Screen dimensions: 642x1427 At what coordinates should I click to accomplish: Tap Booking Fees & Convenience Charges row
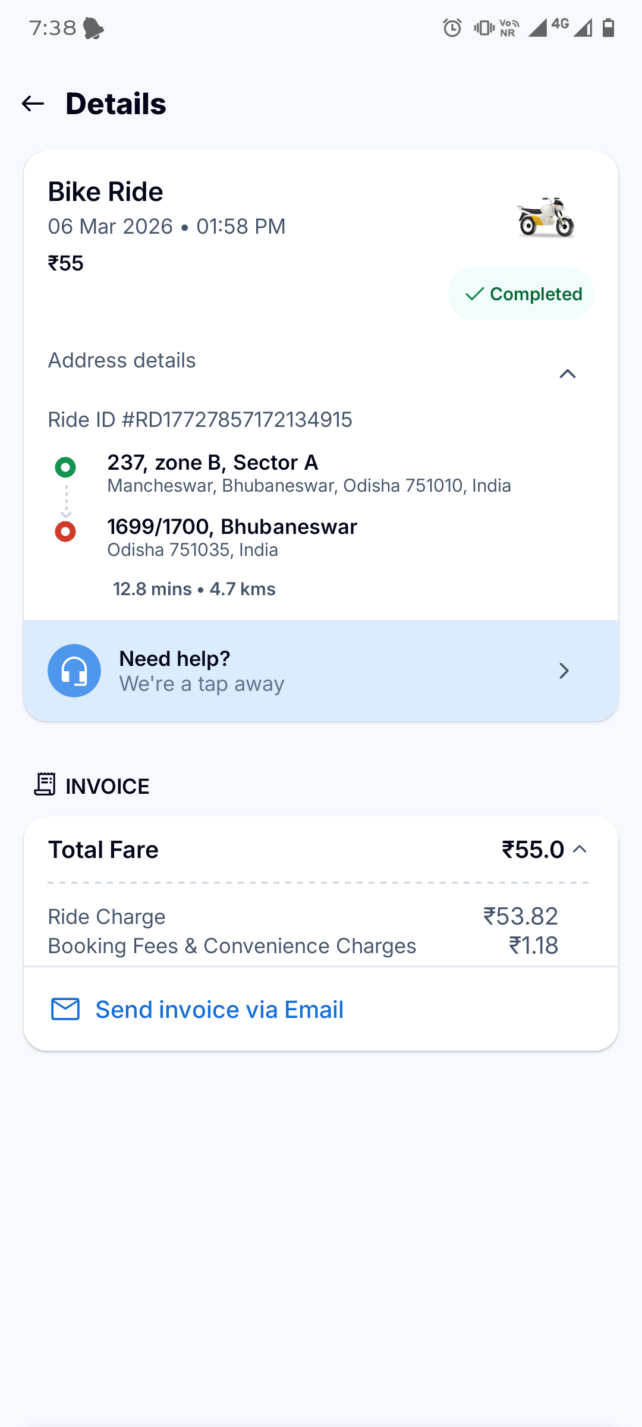[x=303, y=945]
